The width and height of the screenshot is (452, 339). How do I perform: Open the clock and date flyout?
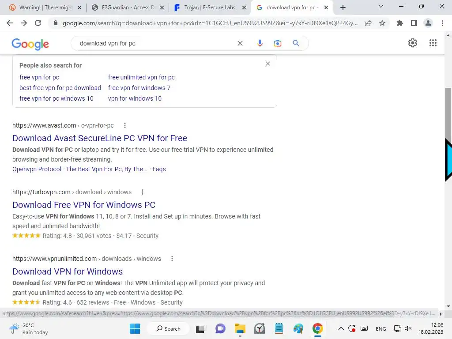pyautogui.click(x=431, y=328)
